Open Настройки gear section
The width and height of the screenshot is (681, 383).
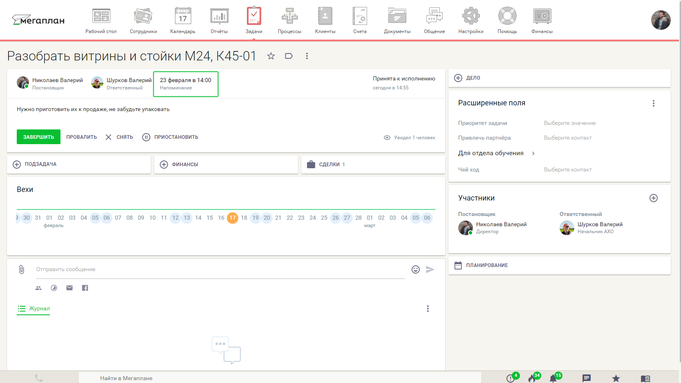pyautogui.click(x=471, y=20)
